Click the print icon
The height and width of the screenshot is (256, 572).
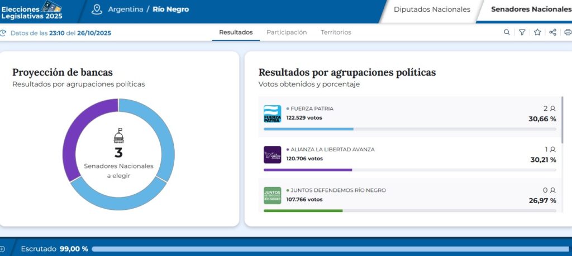pos(568,32)
